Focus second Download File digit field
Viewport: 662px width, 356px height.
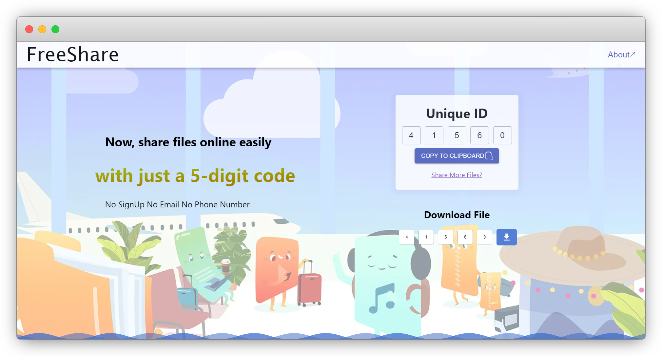426,237
